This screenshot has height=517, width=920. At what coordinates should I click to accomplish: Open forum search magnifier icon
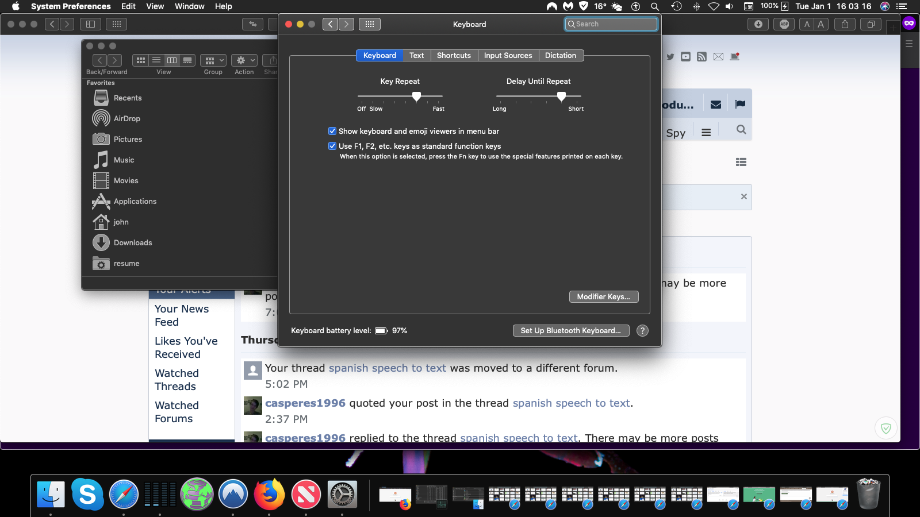coord(741,130)
